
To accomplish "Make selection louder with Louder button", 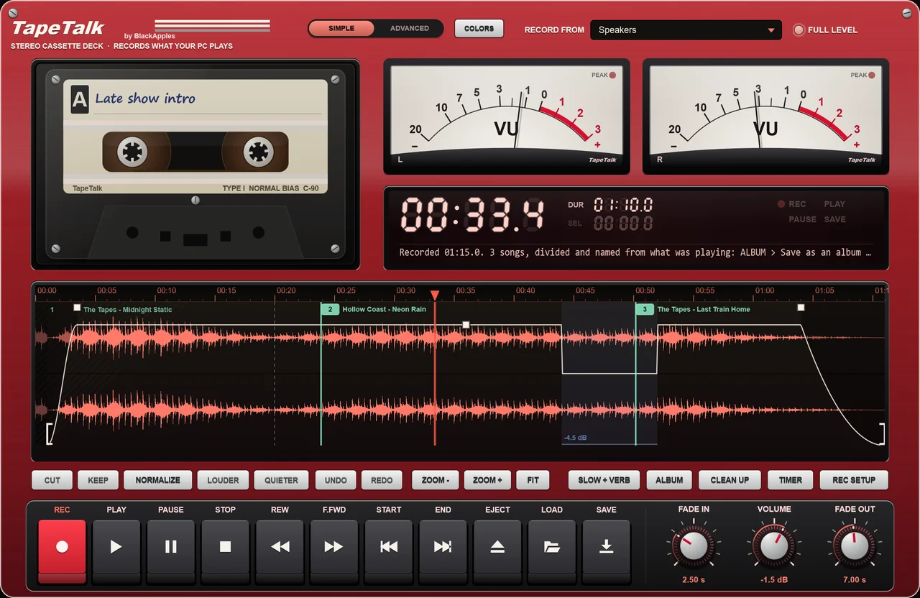I will pos(224,480).
